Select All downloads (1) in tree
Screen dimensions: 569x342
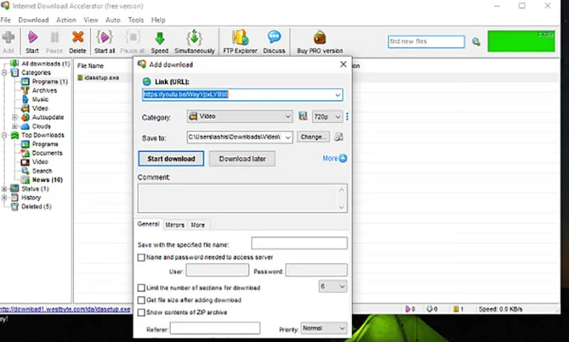[46, 63]
